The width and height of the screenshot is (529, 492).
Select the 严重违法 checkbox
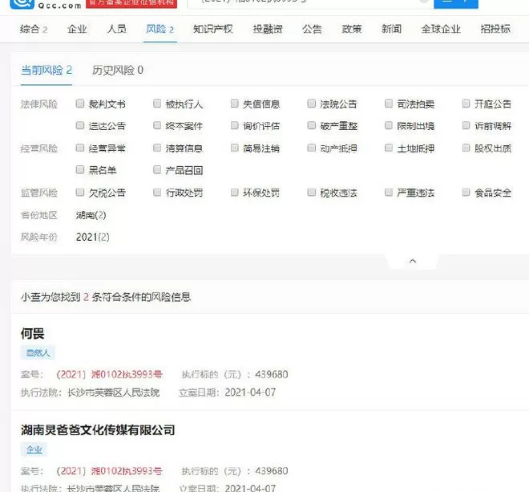(x=389, y=193)
